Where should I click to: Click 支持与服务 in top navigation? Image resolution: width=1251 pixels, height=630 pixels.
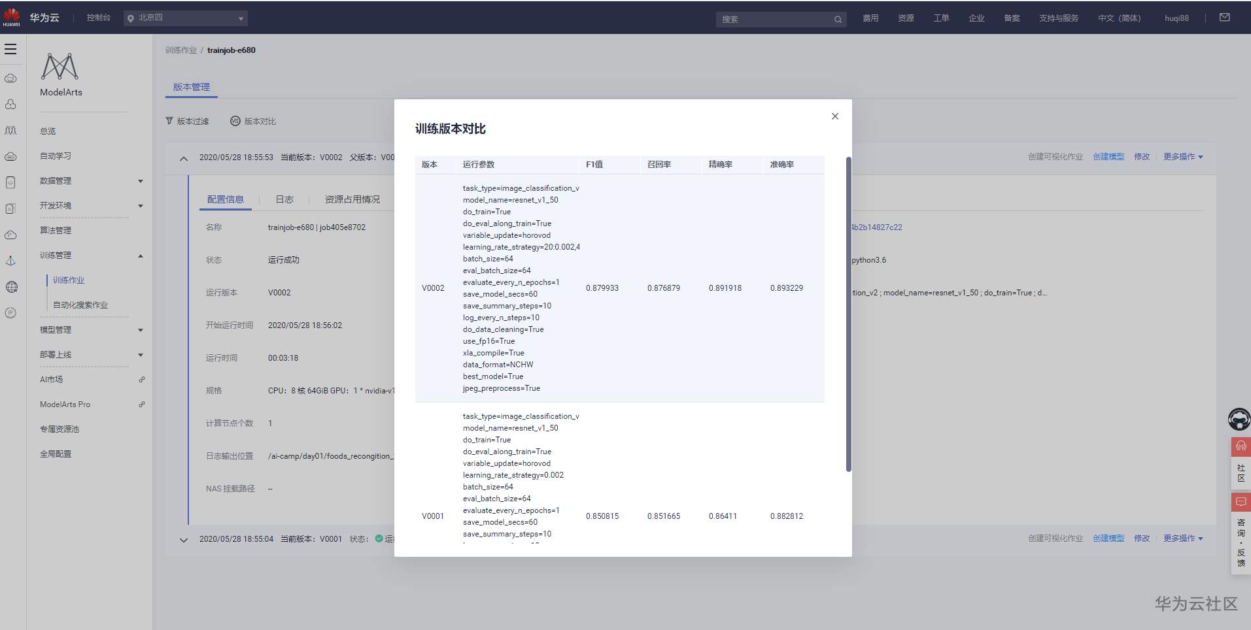[1059, 18]
